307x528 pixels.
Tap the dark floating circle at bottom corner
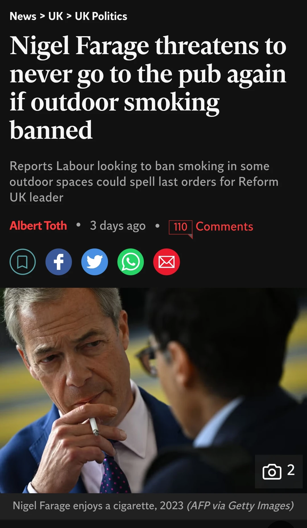pyautogui.click(x=281, y=524)
